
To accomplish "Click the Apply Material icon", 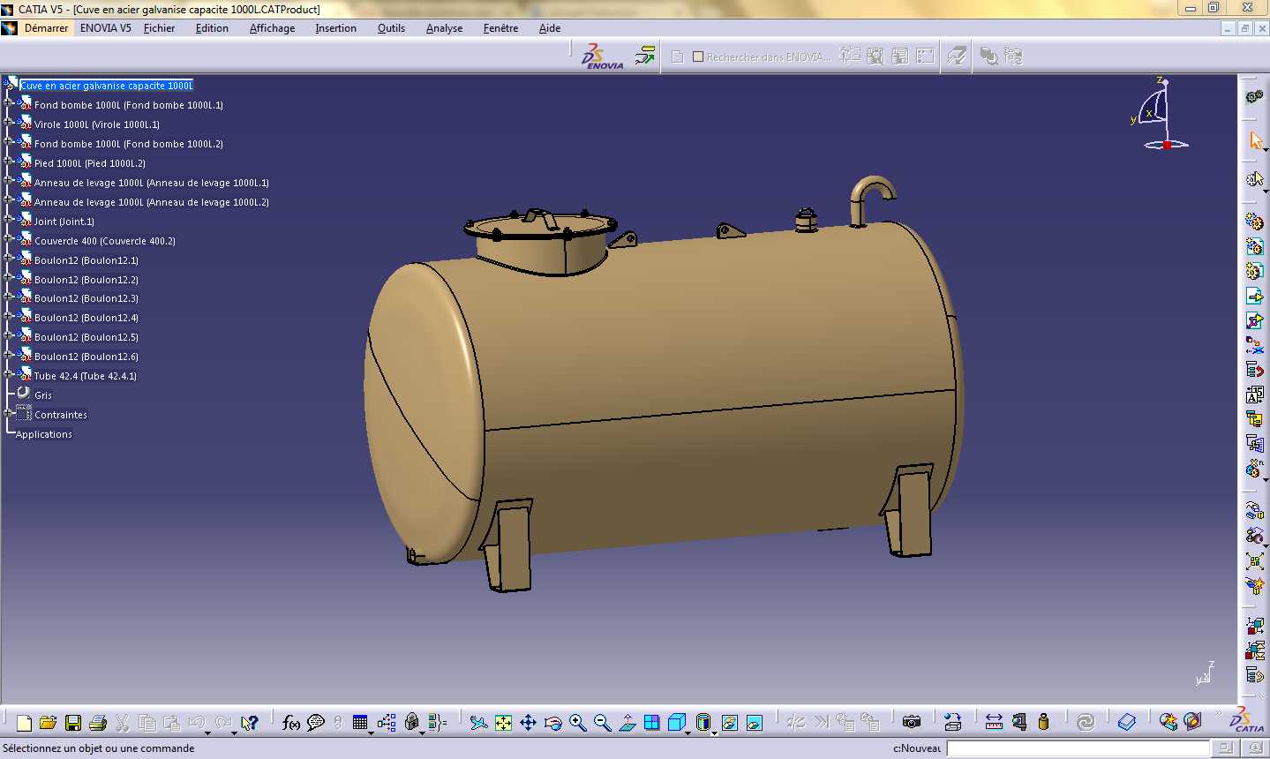I will 1192,723.
